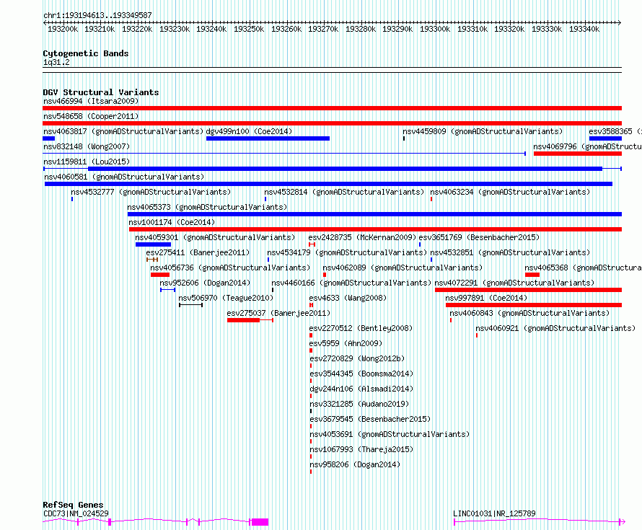Click nsv1067993 (Thareja2015) label
Viewport: 642px width, 530px height.
click(361, 449)
